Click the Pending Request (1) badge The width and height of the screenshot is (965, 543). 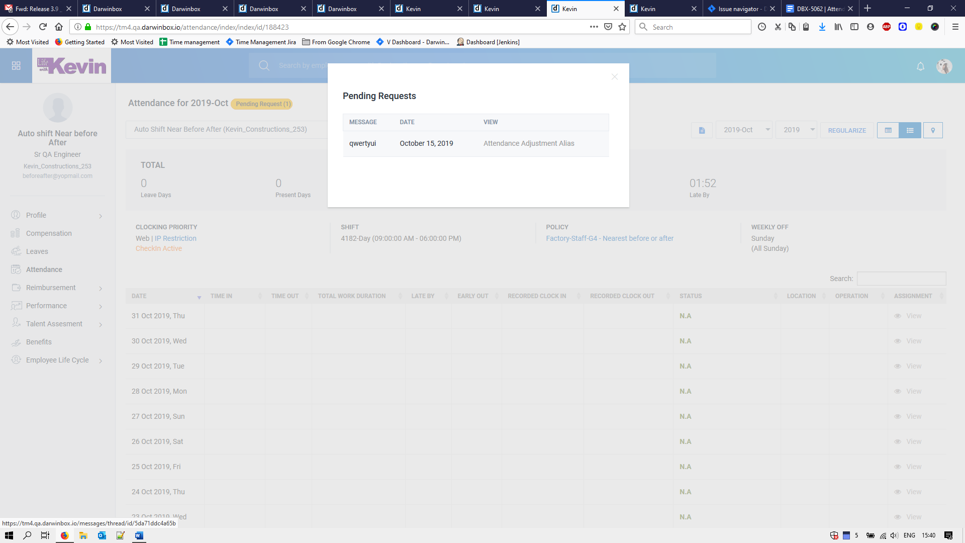click(x=263, y=104)
